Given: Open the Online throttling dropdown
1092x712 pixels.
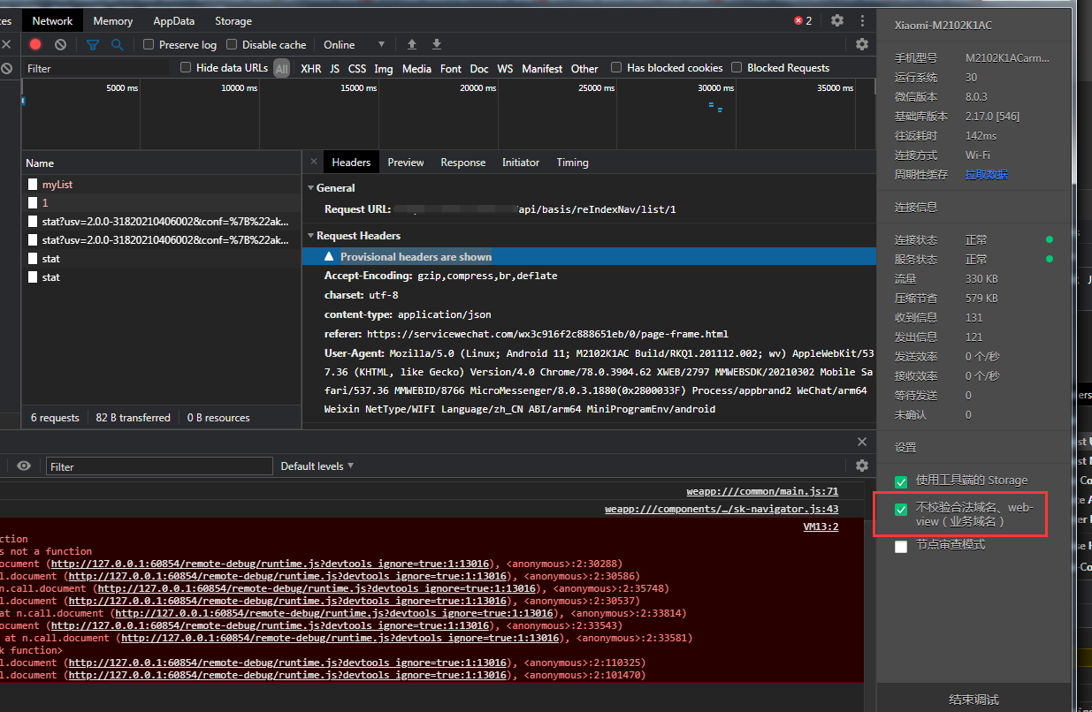Looking at the screenshot, I should point(354,44).
